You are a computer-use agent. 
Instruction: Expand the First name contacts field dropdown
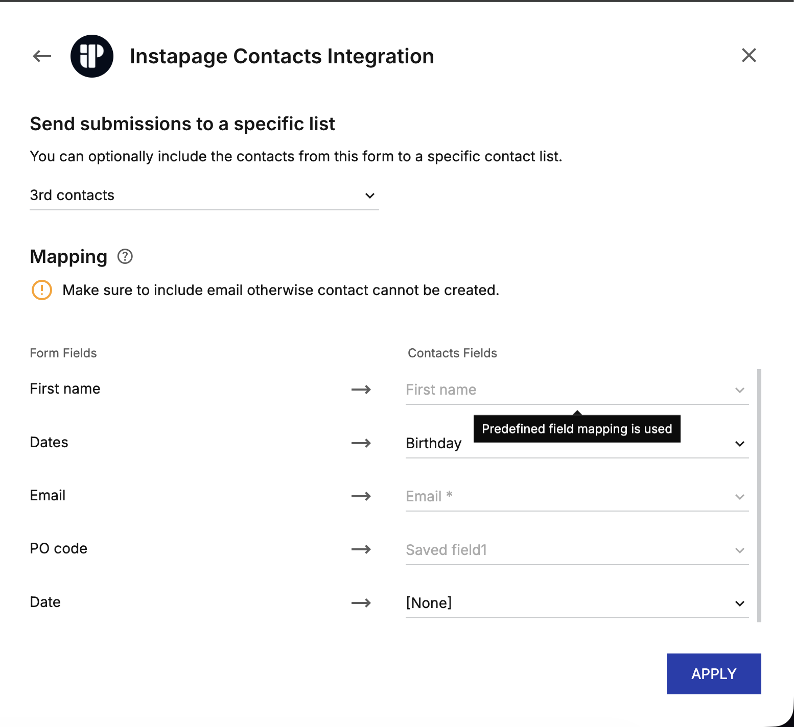(x=576, y=390)
